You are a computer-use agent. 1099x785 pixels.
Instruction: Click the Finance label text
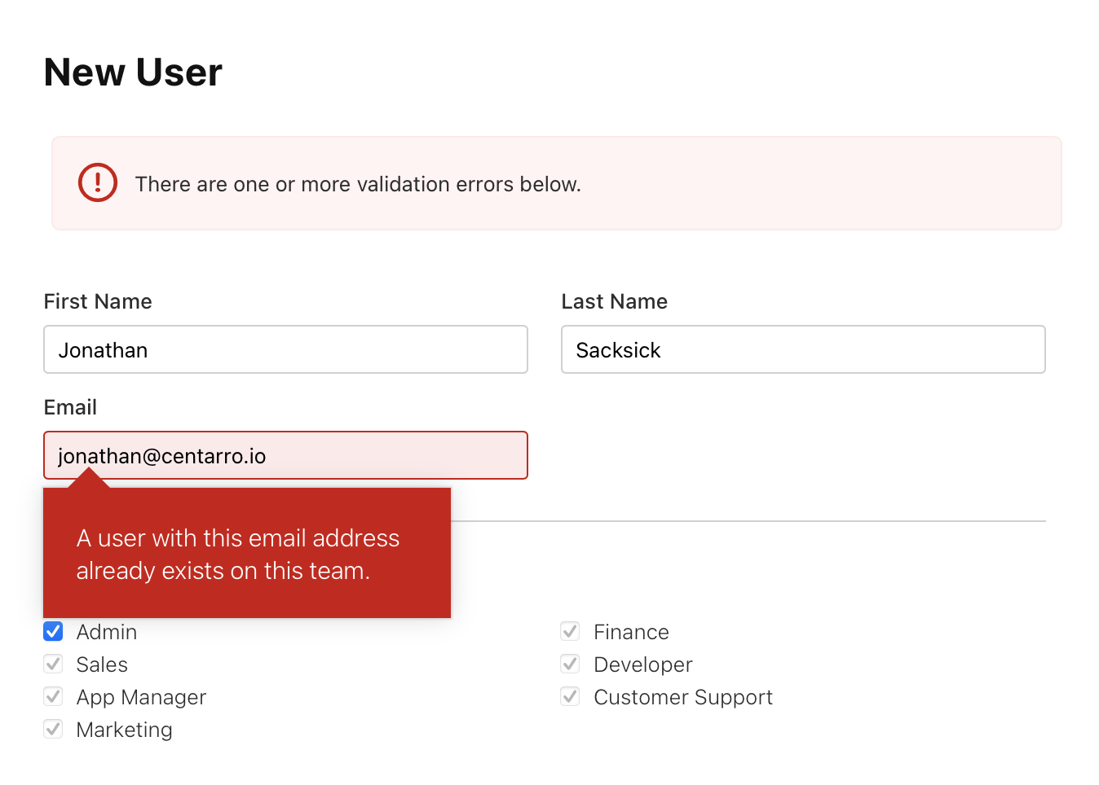(x=632, y=632)
